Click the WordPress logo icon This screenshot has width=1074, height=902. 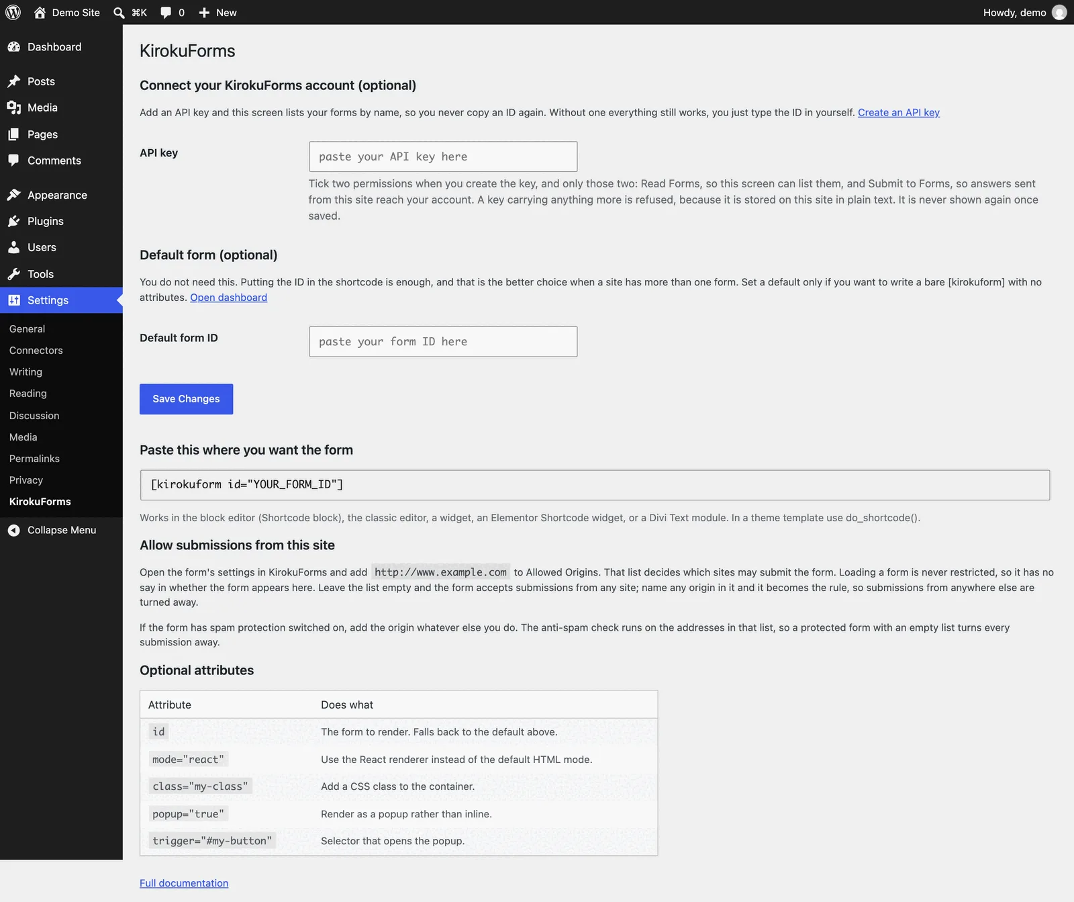click(13, 12)
